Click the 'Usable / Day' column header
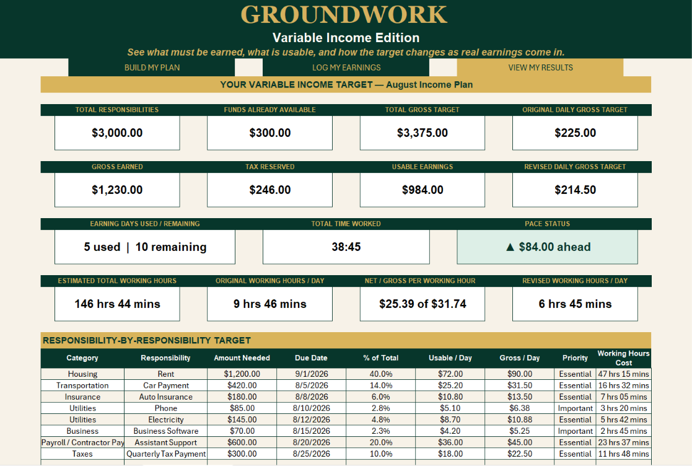692x466 pixels. [450, 358]
